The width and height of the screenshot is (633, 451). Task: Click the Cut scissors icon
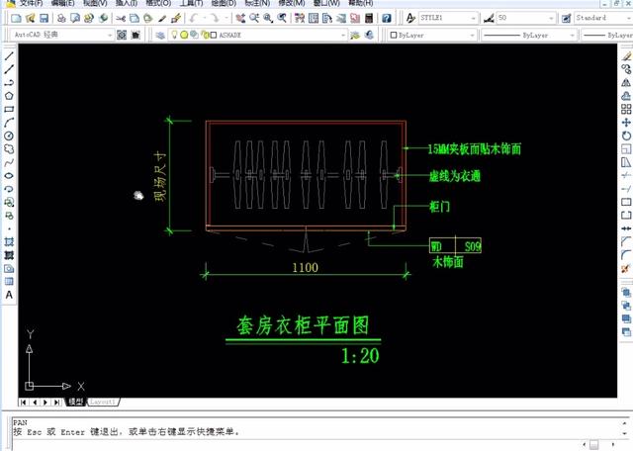(121, 18)
